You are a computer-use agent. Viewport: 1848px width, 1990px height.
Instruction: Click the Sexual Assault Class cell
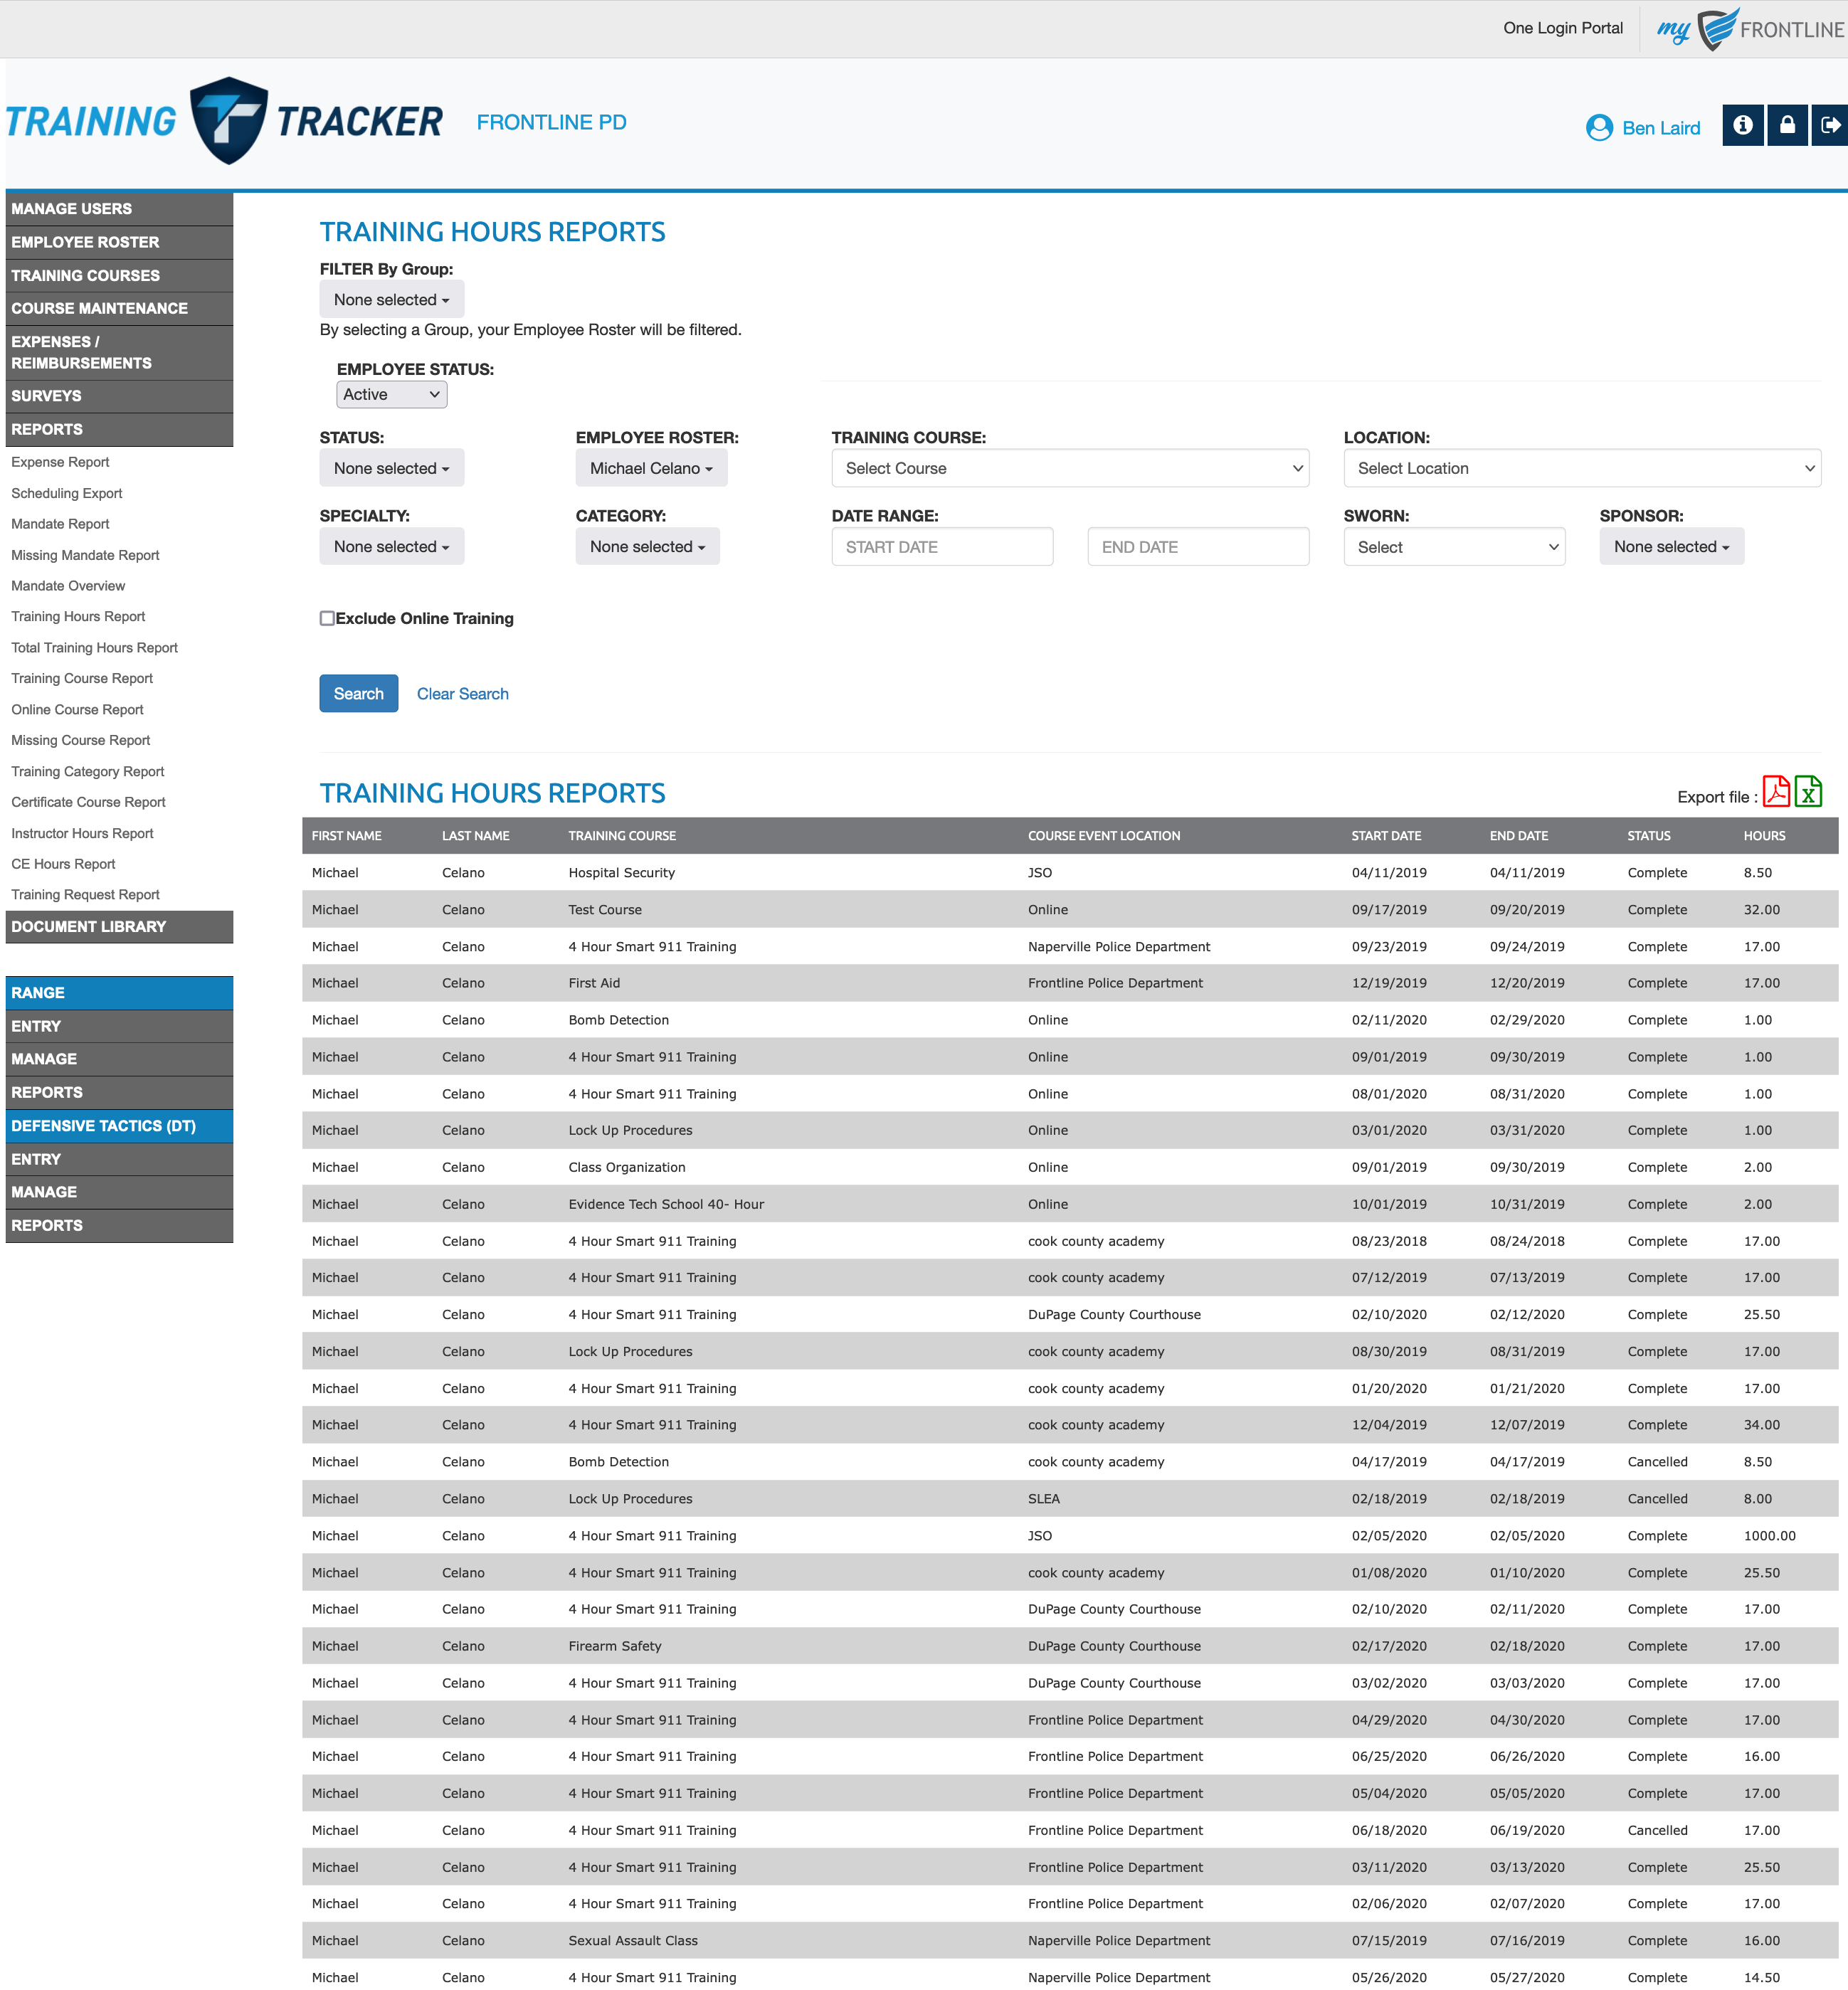click(633, 1941)
